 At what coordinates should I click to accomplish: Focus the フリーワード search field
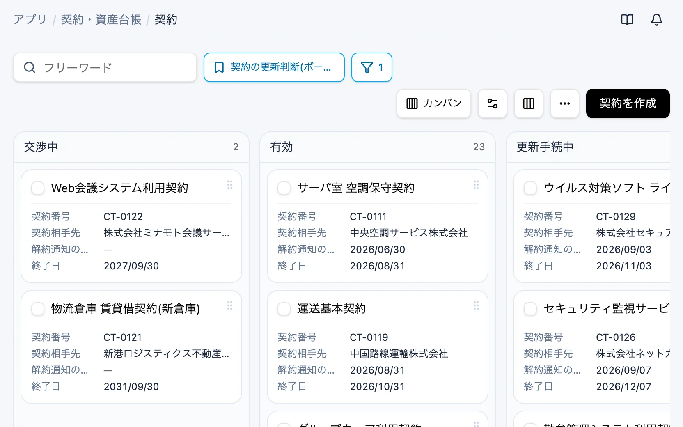pyautogui.click(x=105, y=67)
